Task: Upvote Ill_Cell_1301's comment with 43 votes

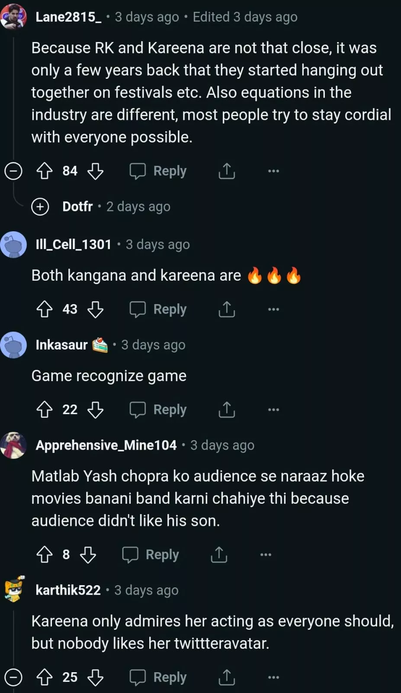Action: [x=44, y=309]
